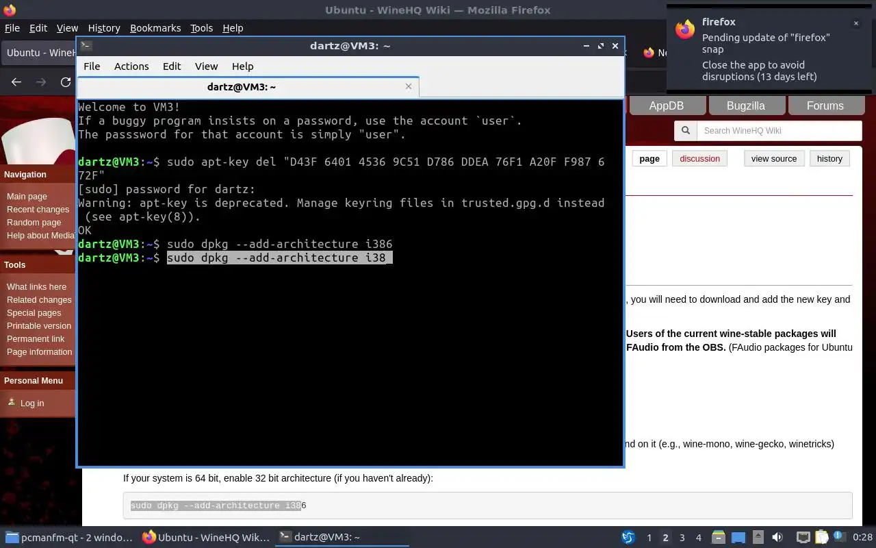Switch to virtual desktop 1

click(x=649, y=538)
